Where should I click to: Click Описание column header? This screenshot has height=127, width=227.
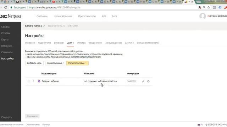pyautogui.click(x=89, y=74)
